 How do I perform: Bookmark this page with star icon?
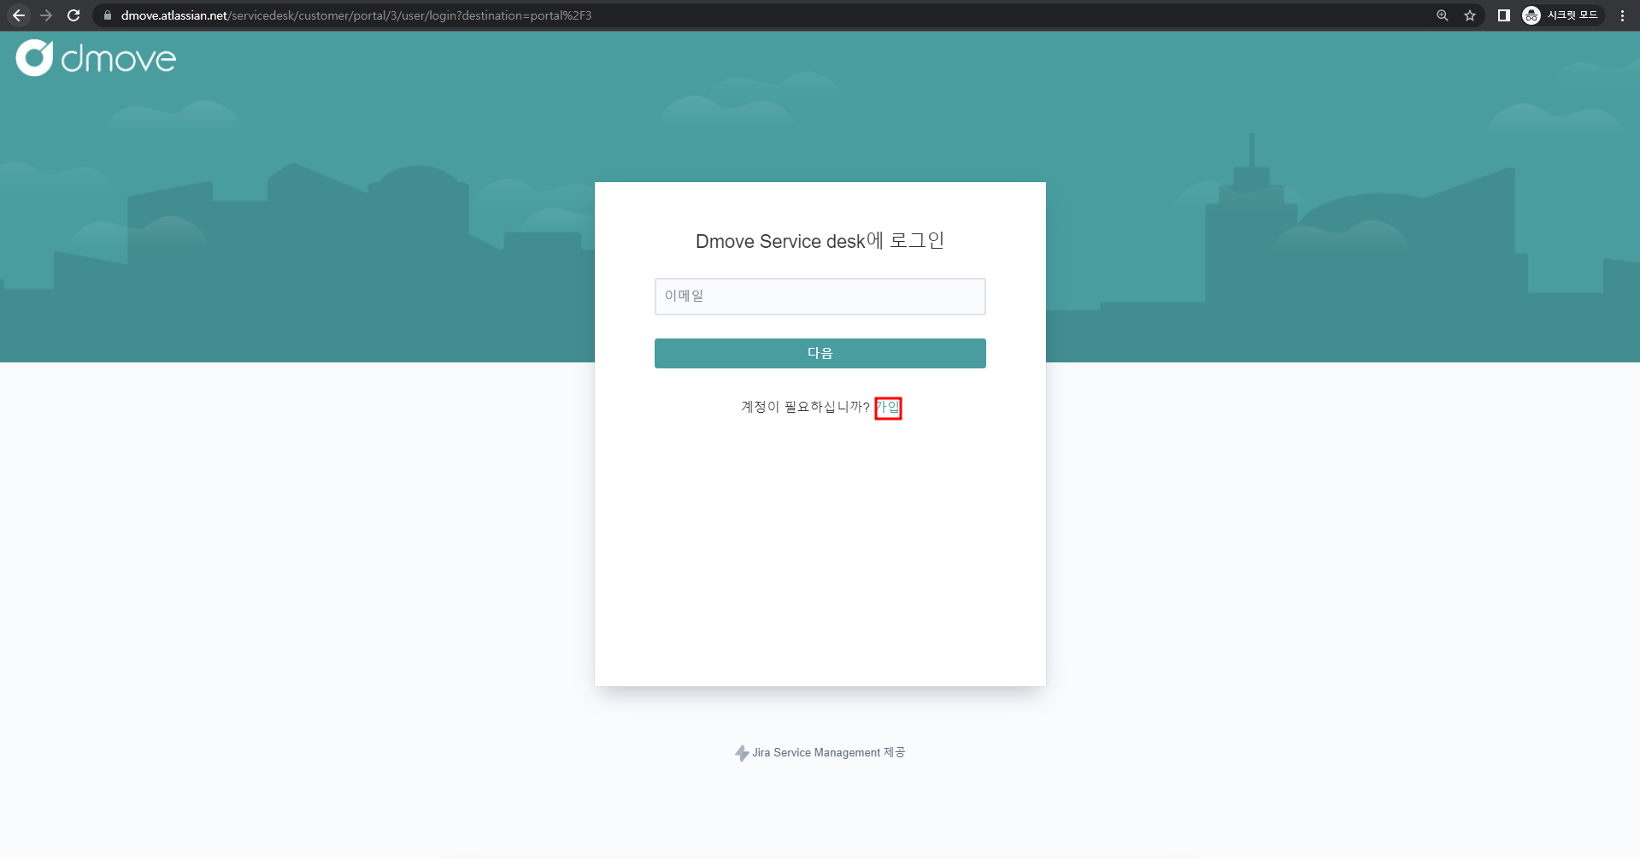[1470, 15]
